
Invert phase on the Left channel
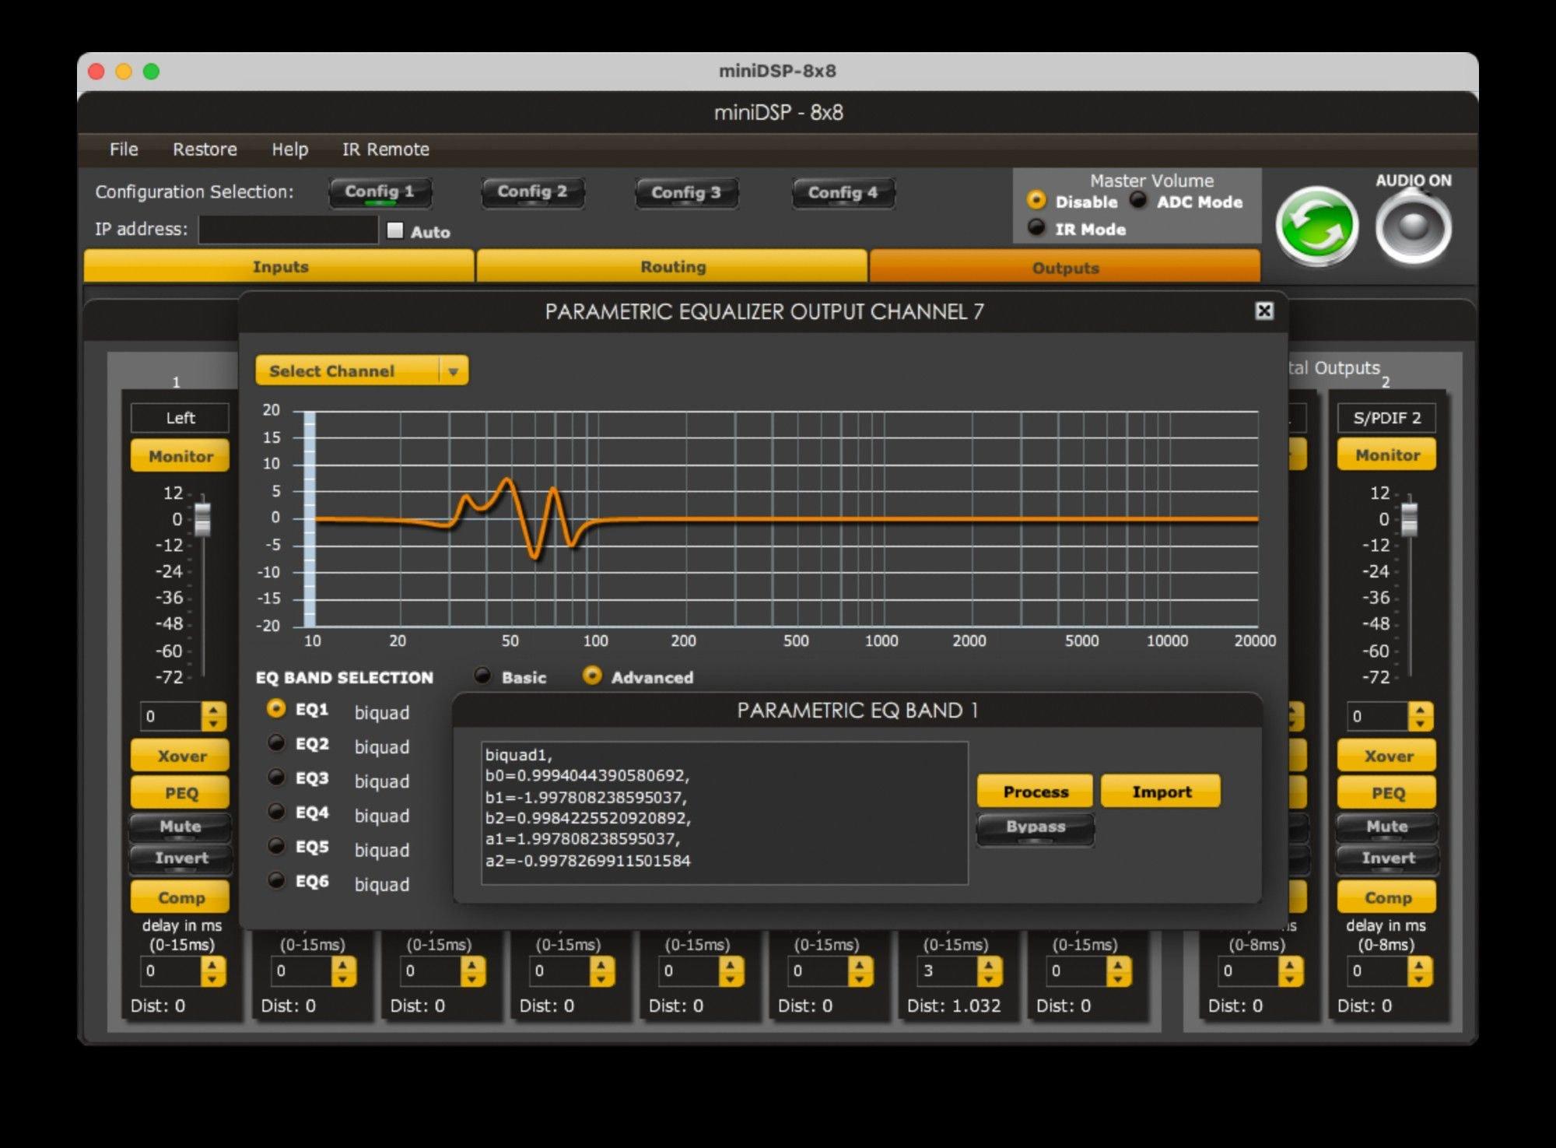(x=180, y=858)
